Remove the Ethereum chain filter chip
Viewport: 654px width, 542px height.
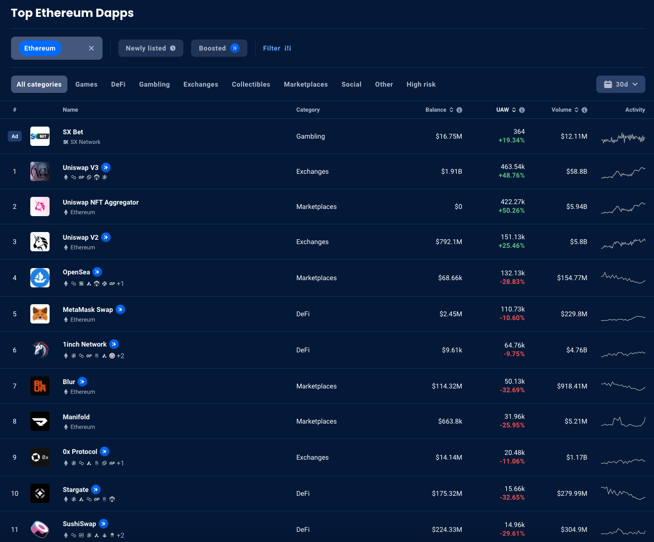[91, 48]
